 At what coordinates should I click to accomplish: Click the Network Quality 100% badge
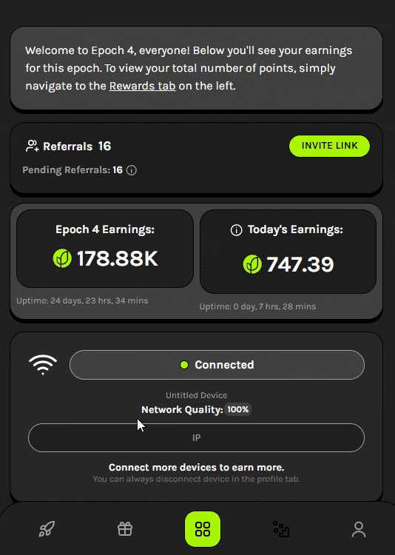(238, 409)
